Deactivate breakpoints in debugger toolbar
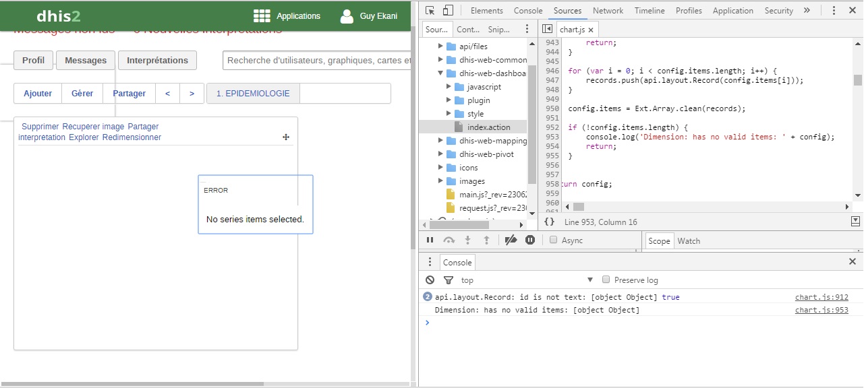This screenshot has width=864, height=388. coord(511,240)
